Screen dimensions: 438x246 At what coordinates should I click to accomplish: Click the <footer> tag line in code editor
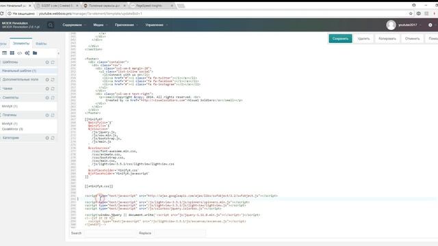point(92,59)
